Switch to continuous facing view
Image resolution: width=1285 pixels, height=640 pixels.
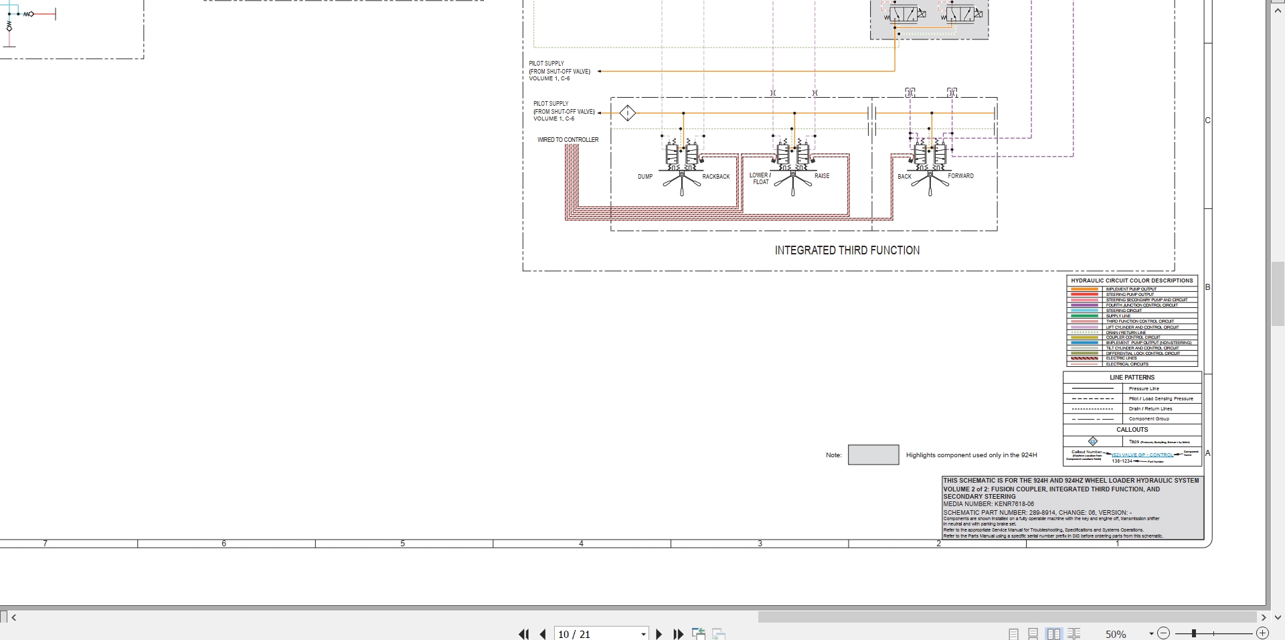(x=1074, y=634)
